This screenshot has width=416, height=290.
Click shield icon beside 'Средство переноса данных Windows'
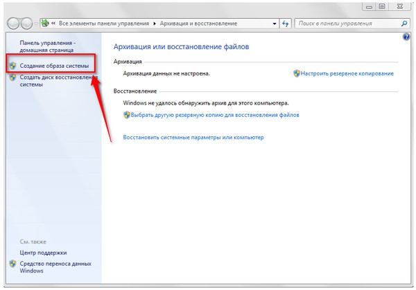12,264
